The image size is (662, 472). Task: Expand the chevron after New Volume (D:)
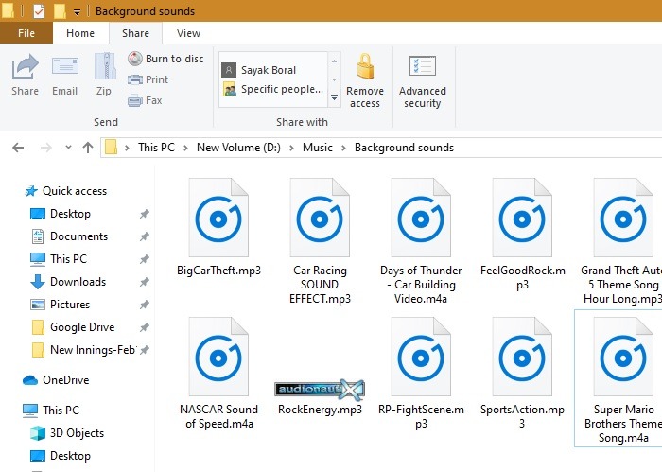[291, 148]
